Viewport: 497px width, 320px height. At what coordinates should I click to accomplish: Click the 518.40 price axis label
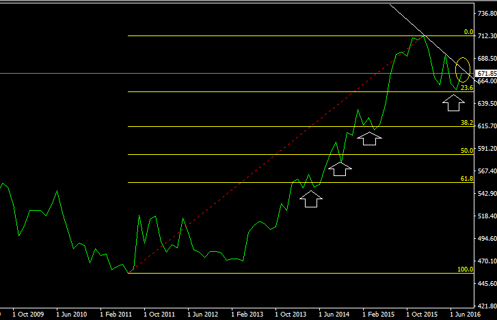pos(487,216)
